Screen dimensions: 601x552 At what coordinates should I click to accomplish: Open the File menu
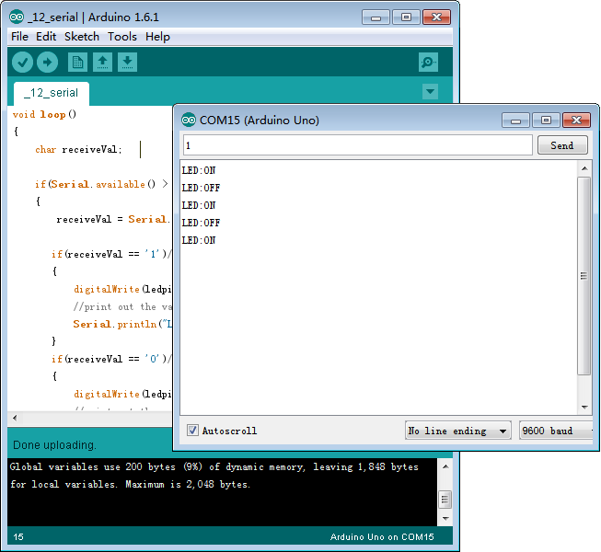pyautogui.click(x=19, y=37)
